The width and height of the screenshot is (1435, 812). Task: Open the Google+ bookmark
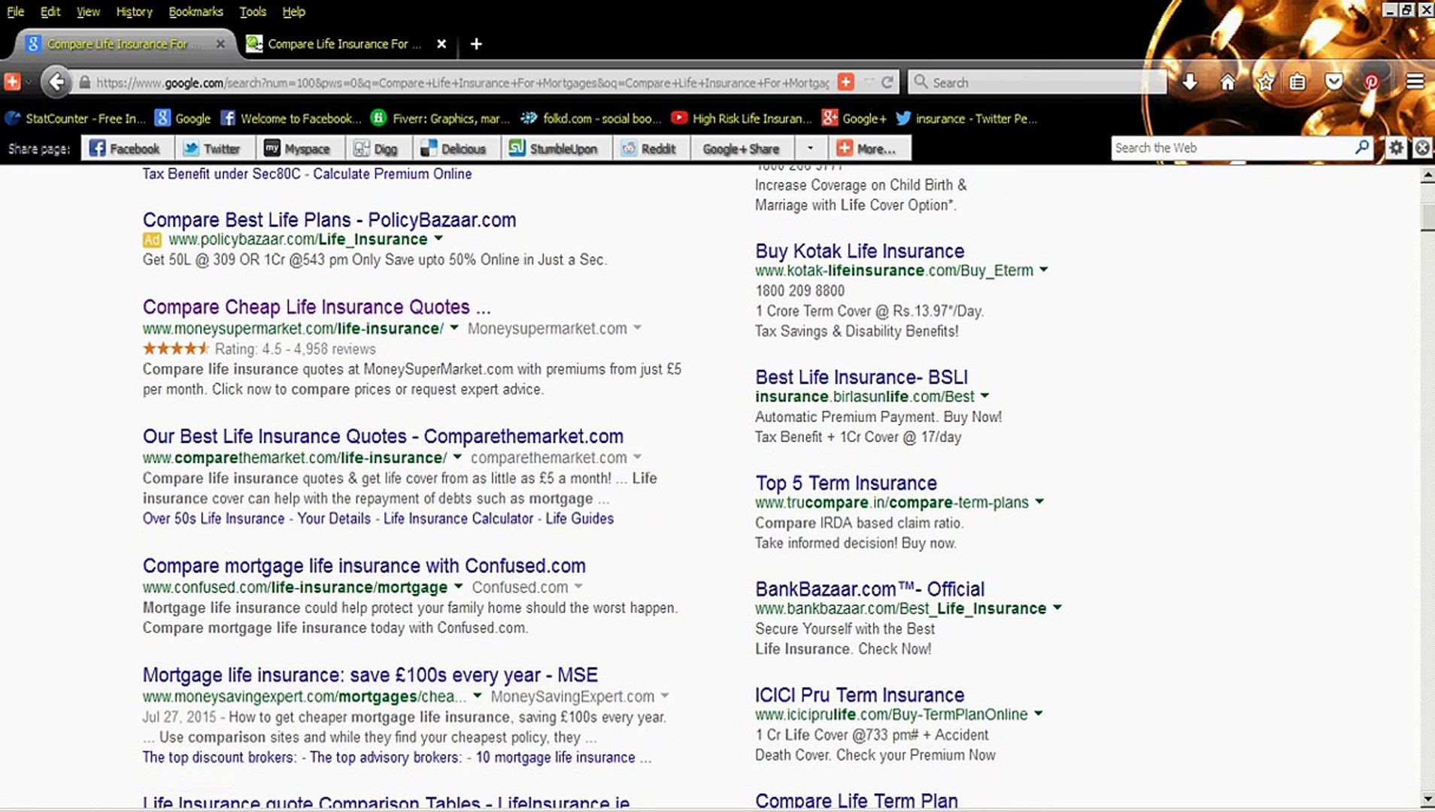point(854,119)
